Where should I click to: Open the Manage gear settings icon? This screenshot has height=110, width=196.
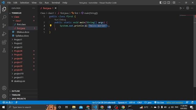(4, 96)
